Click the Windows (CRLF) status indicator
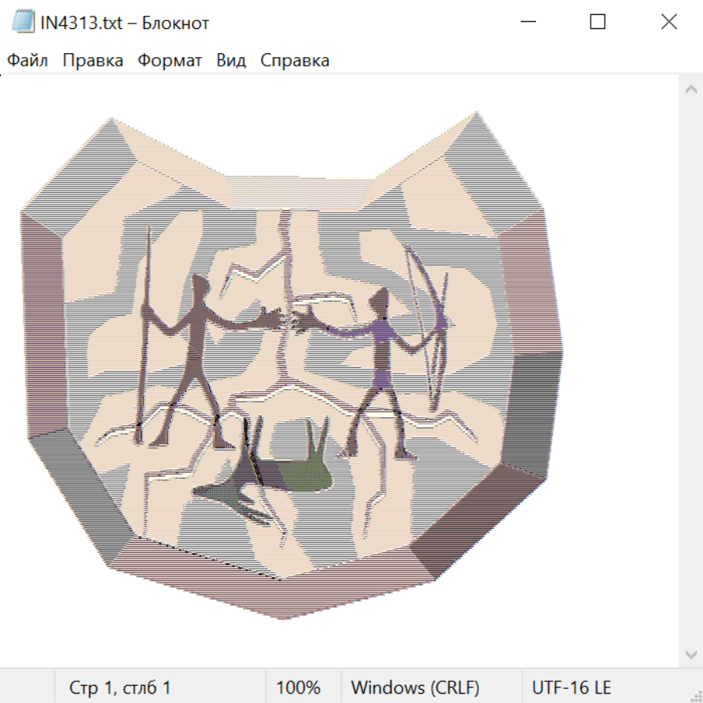Image resolution: width=703 pixels, height=703 pixels. coord(415,687)
